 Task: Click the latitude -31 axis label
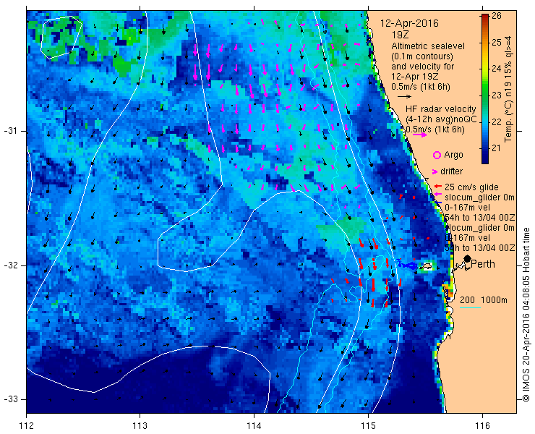pos(11,131)
